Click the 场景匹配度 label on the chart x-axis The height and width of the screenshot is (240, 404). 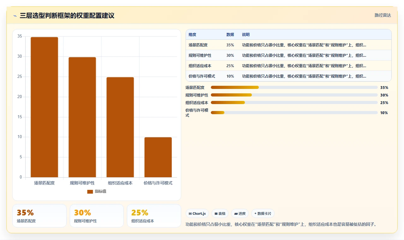pos(45,183)
